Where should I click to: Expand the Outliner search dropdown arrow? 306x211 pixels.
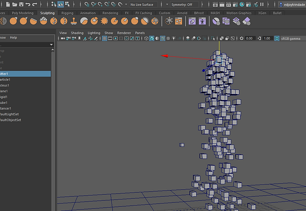[52, 45]
